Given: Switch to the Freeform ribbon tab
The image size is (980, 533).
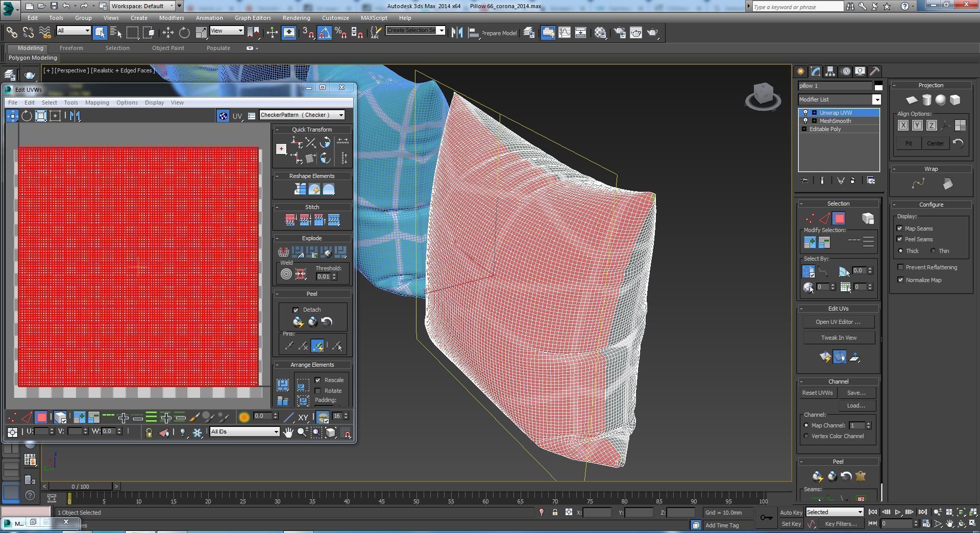Looking at the screenshot, I should [x=71, y=48].
